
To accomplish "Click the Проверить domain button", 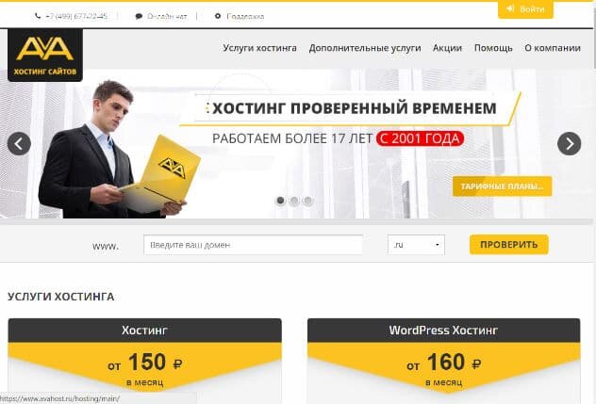I will pyautogui.click(x=509, y=245).
